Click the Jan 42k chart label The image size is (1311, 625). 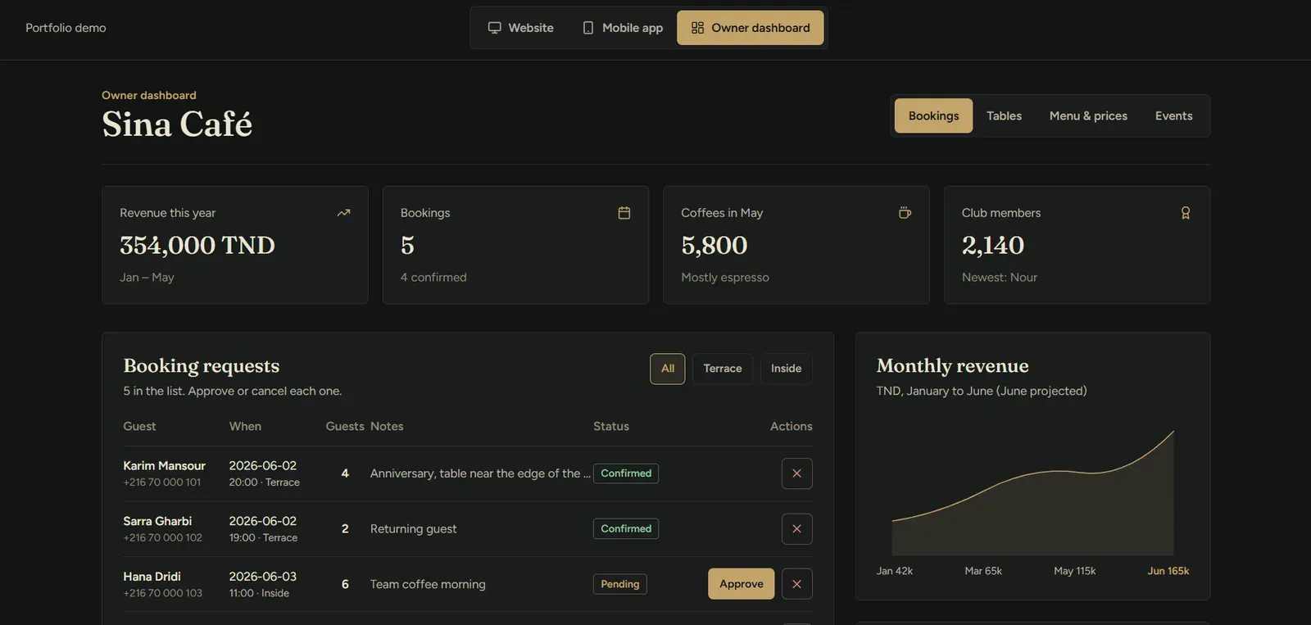click(894, 571)
